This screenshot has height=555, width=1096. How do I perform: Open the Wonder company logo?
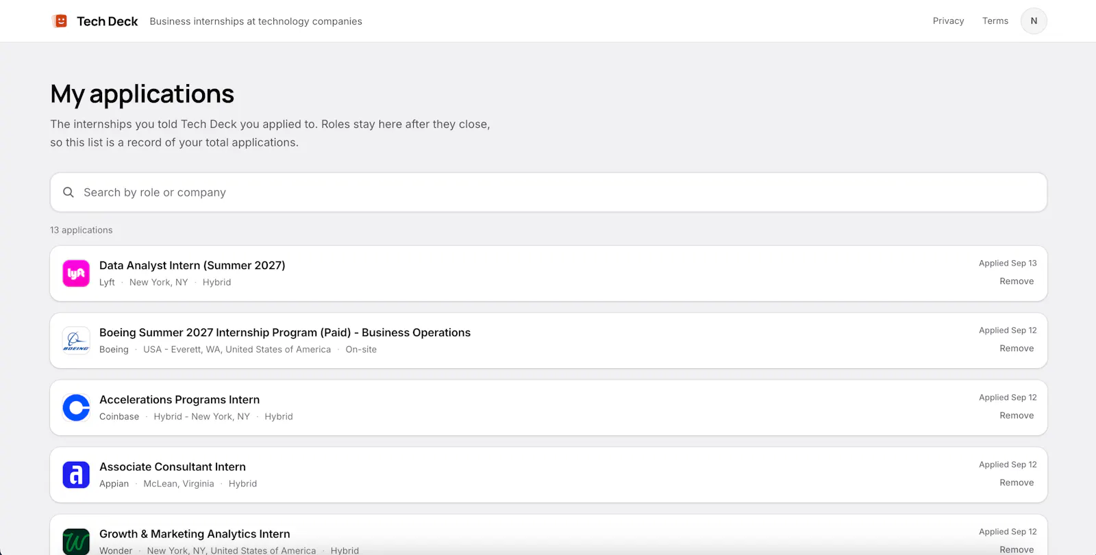coord(76,541)
